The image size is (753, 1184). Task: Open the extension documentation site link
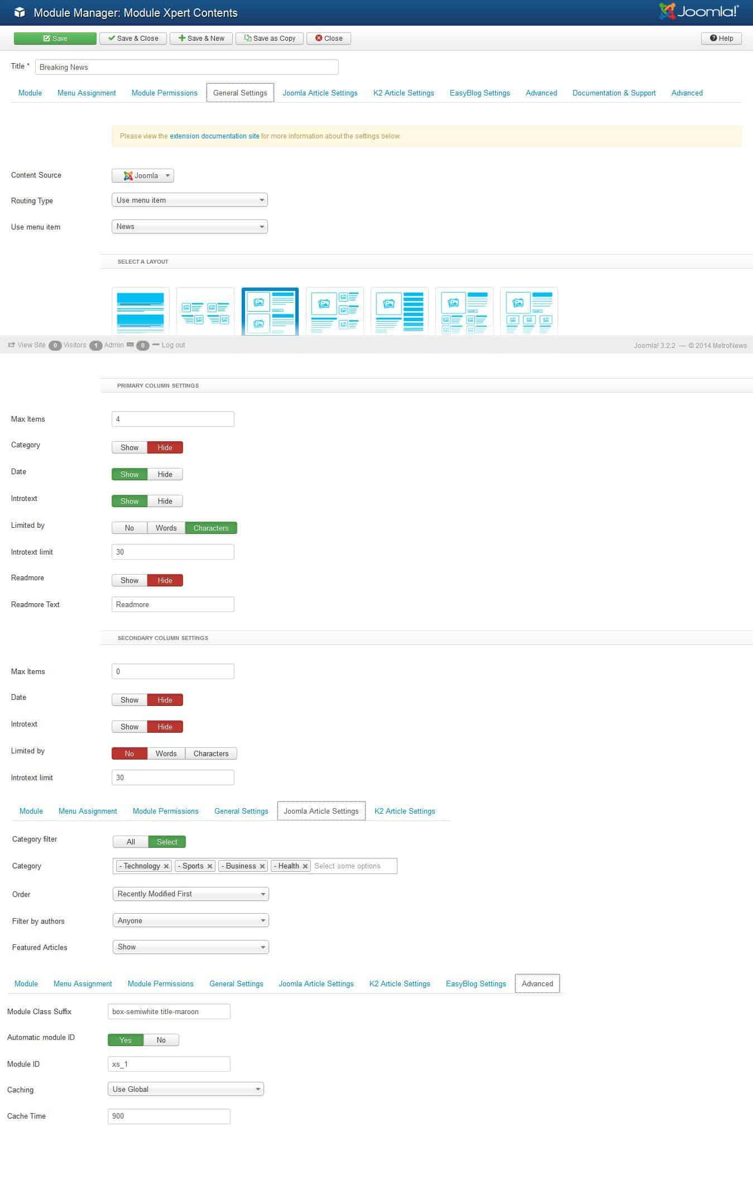tap(214, 136)
